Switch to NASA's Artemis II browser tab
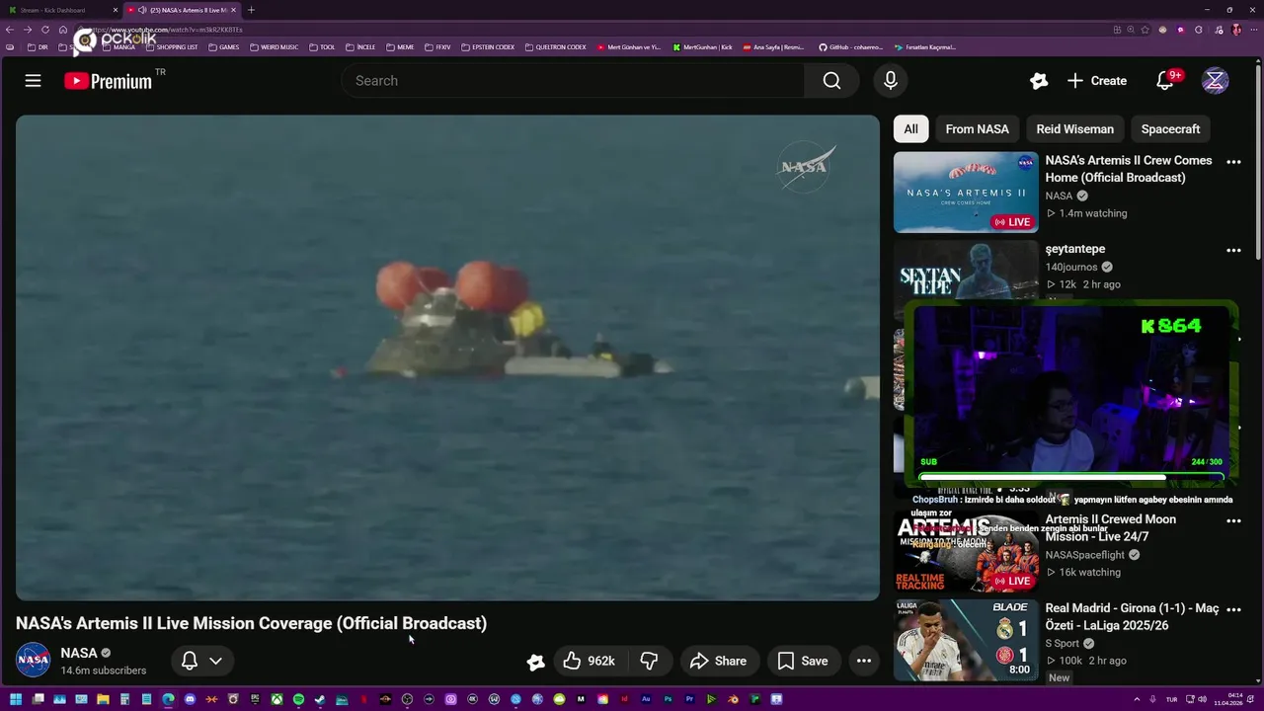The image size is (1264, 711). 182,10
